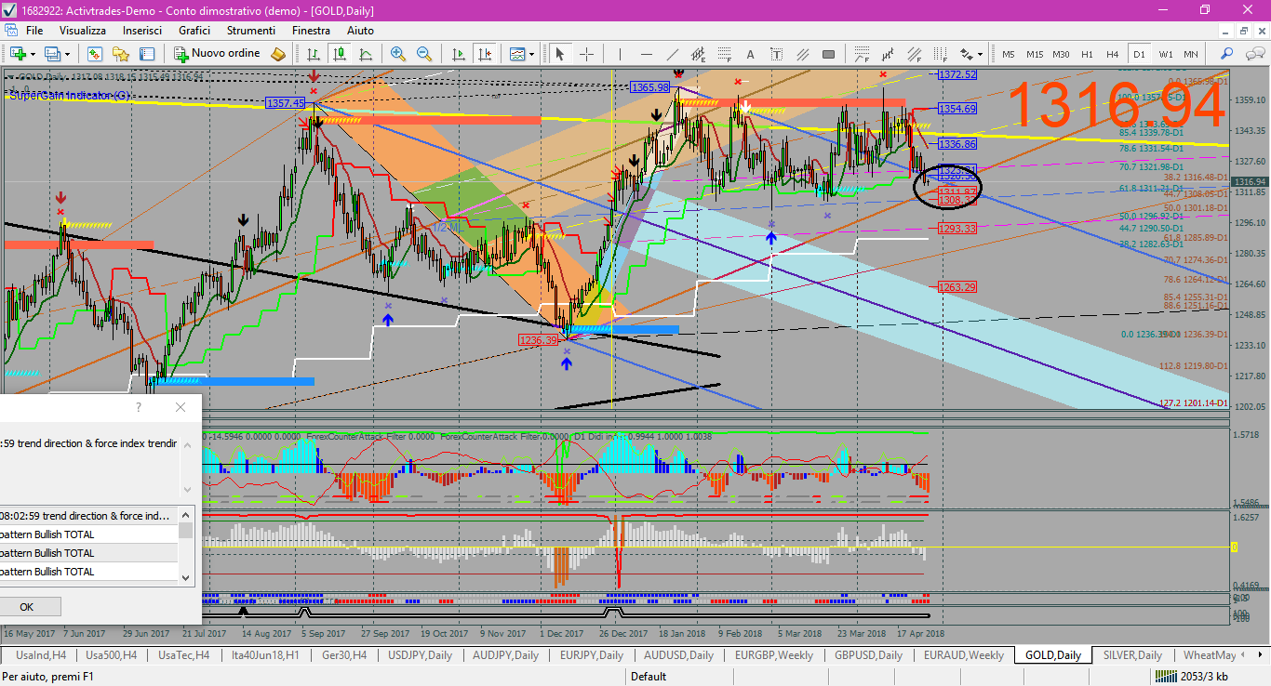
Task: Switch chart to bar chart style
Action: [314, 54]
